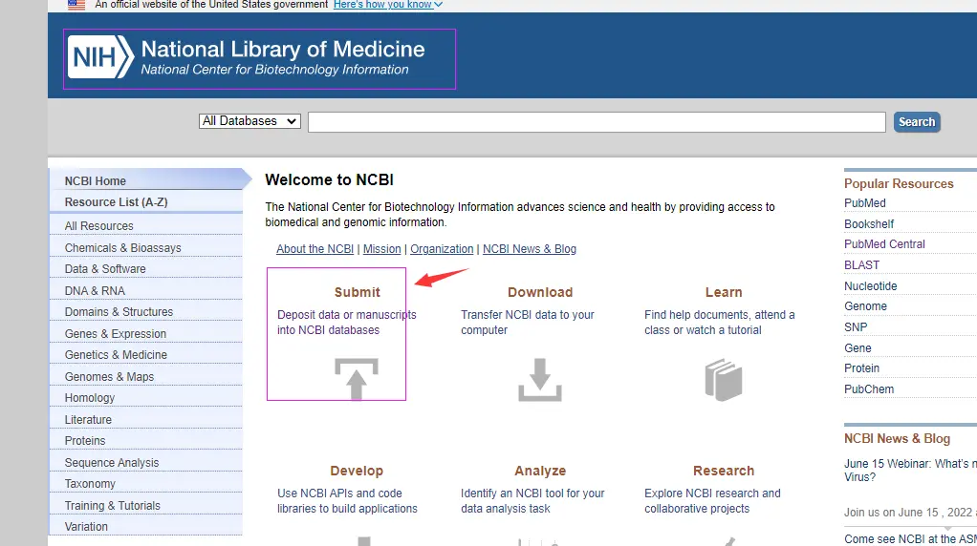Expand "Here's how you know" disclosure
This screenshot has height=546, width=977.
[x=387, y=5]
